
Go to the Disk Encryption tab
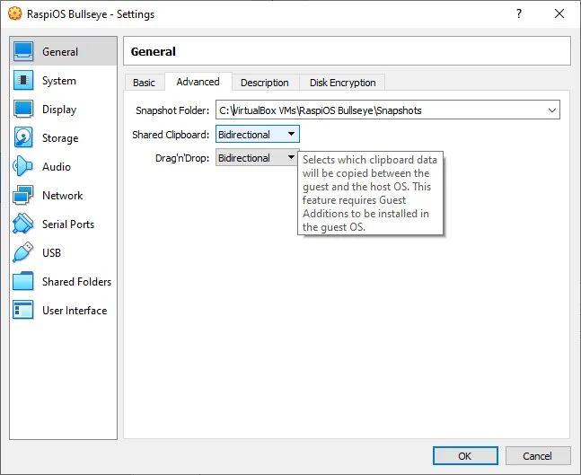342,83
